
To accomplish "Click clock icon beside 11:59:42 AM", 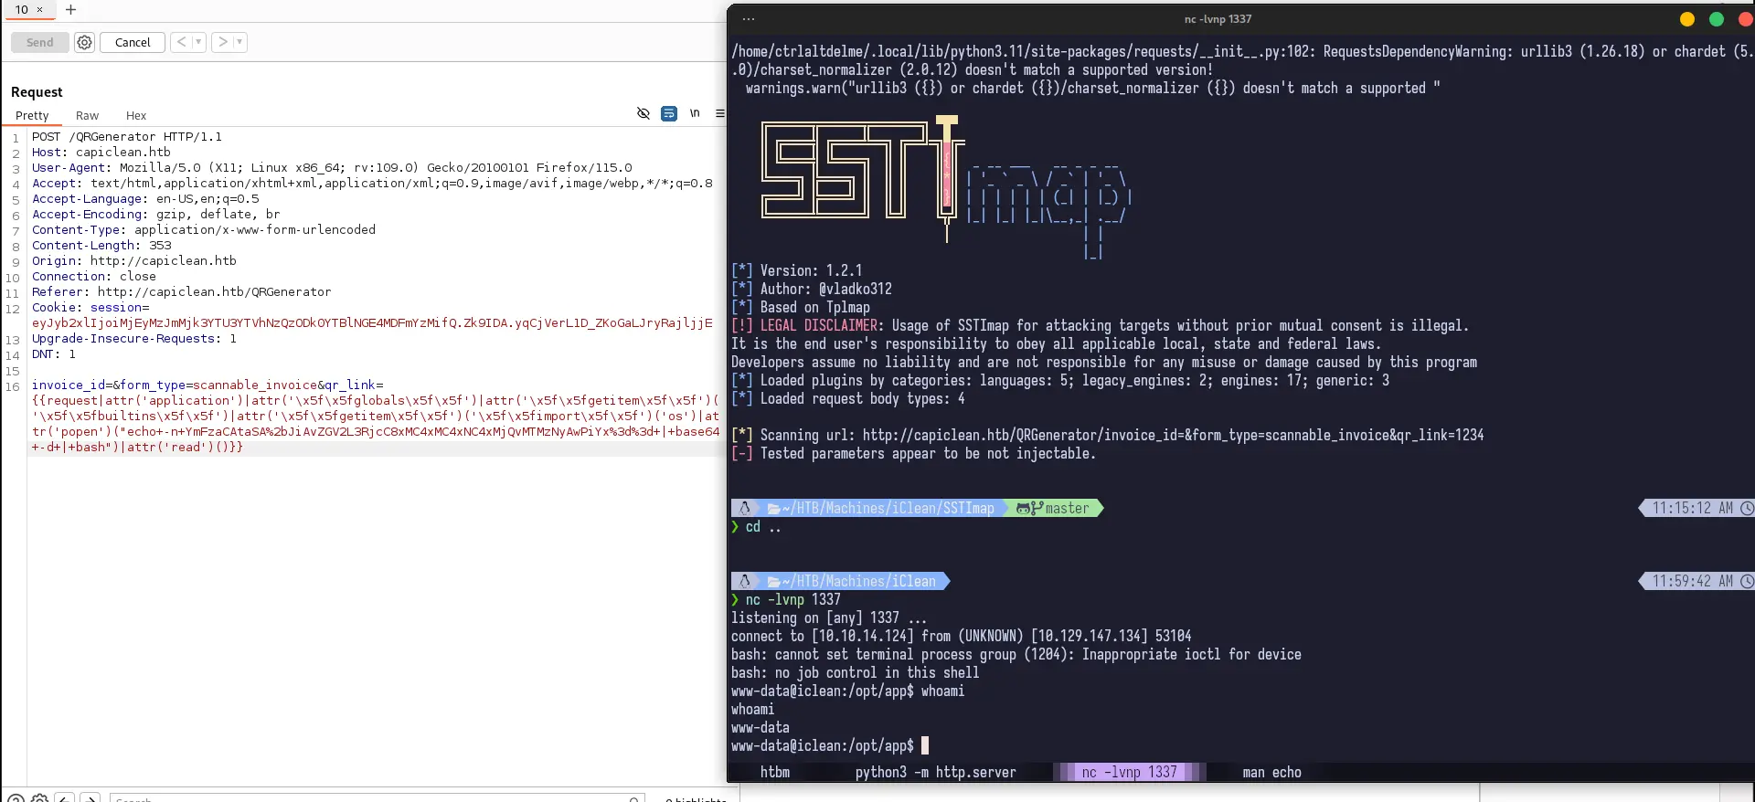I will (x=1747, y=581).
